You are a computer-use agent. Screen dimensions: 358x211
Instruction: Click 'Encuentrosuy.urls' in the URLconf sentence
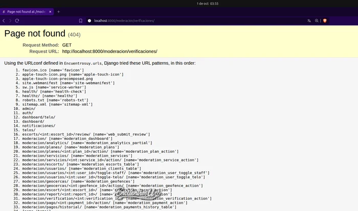coord(83,63)
